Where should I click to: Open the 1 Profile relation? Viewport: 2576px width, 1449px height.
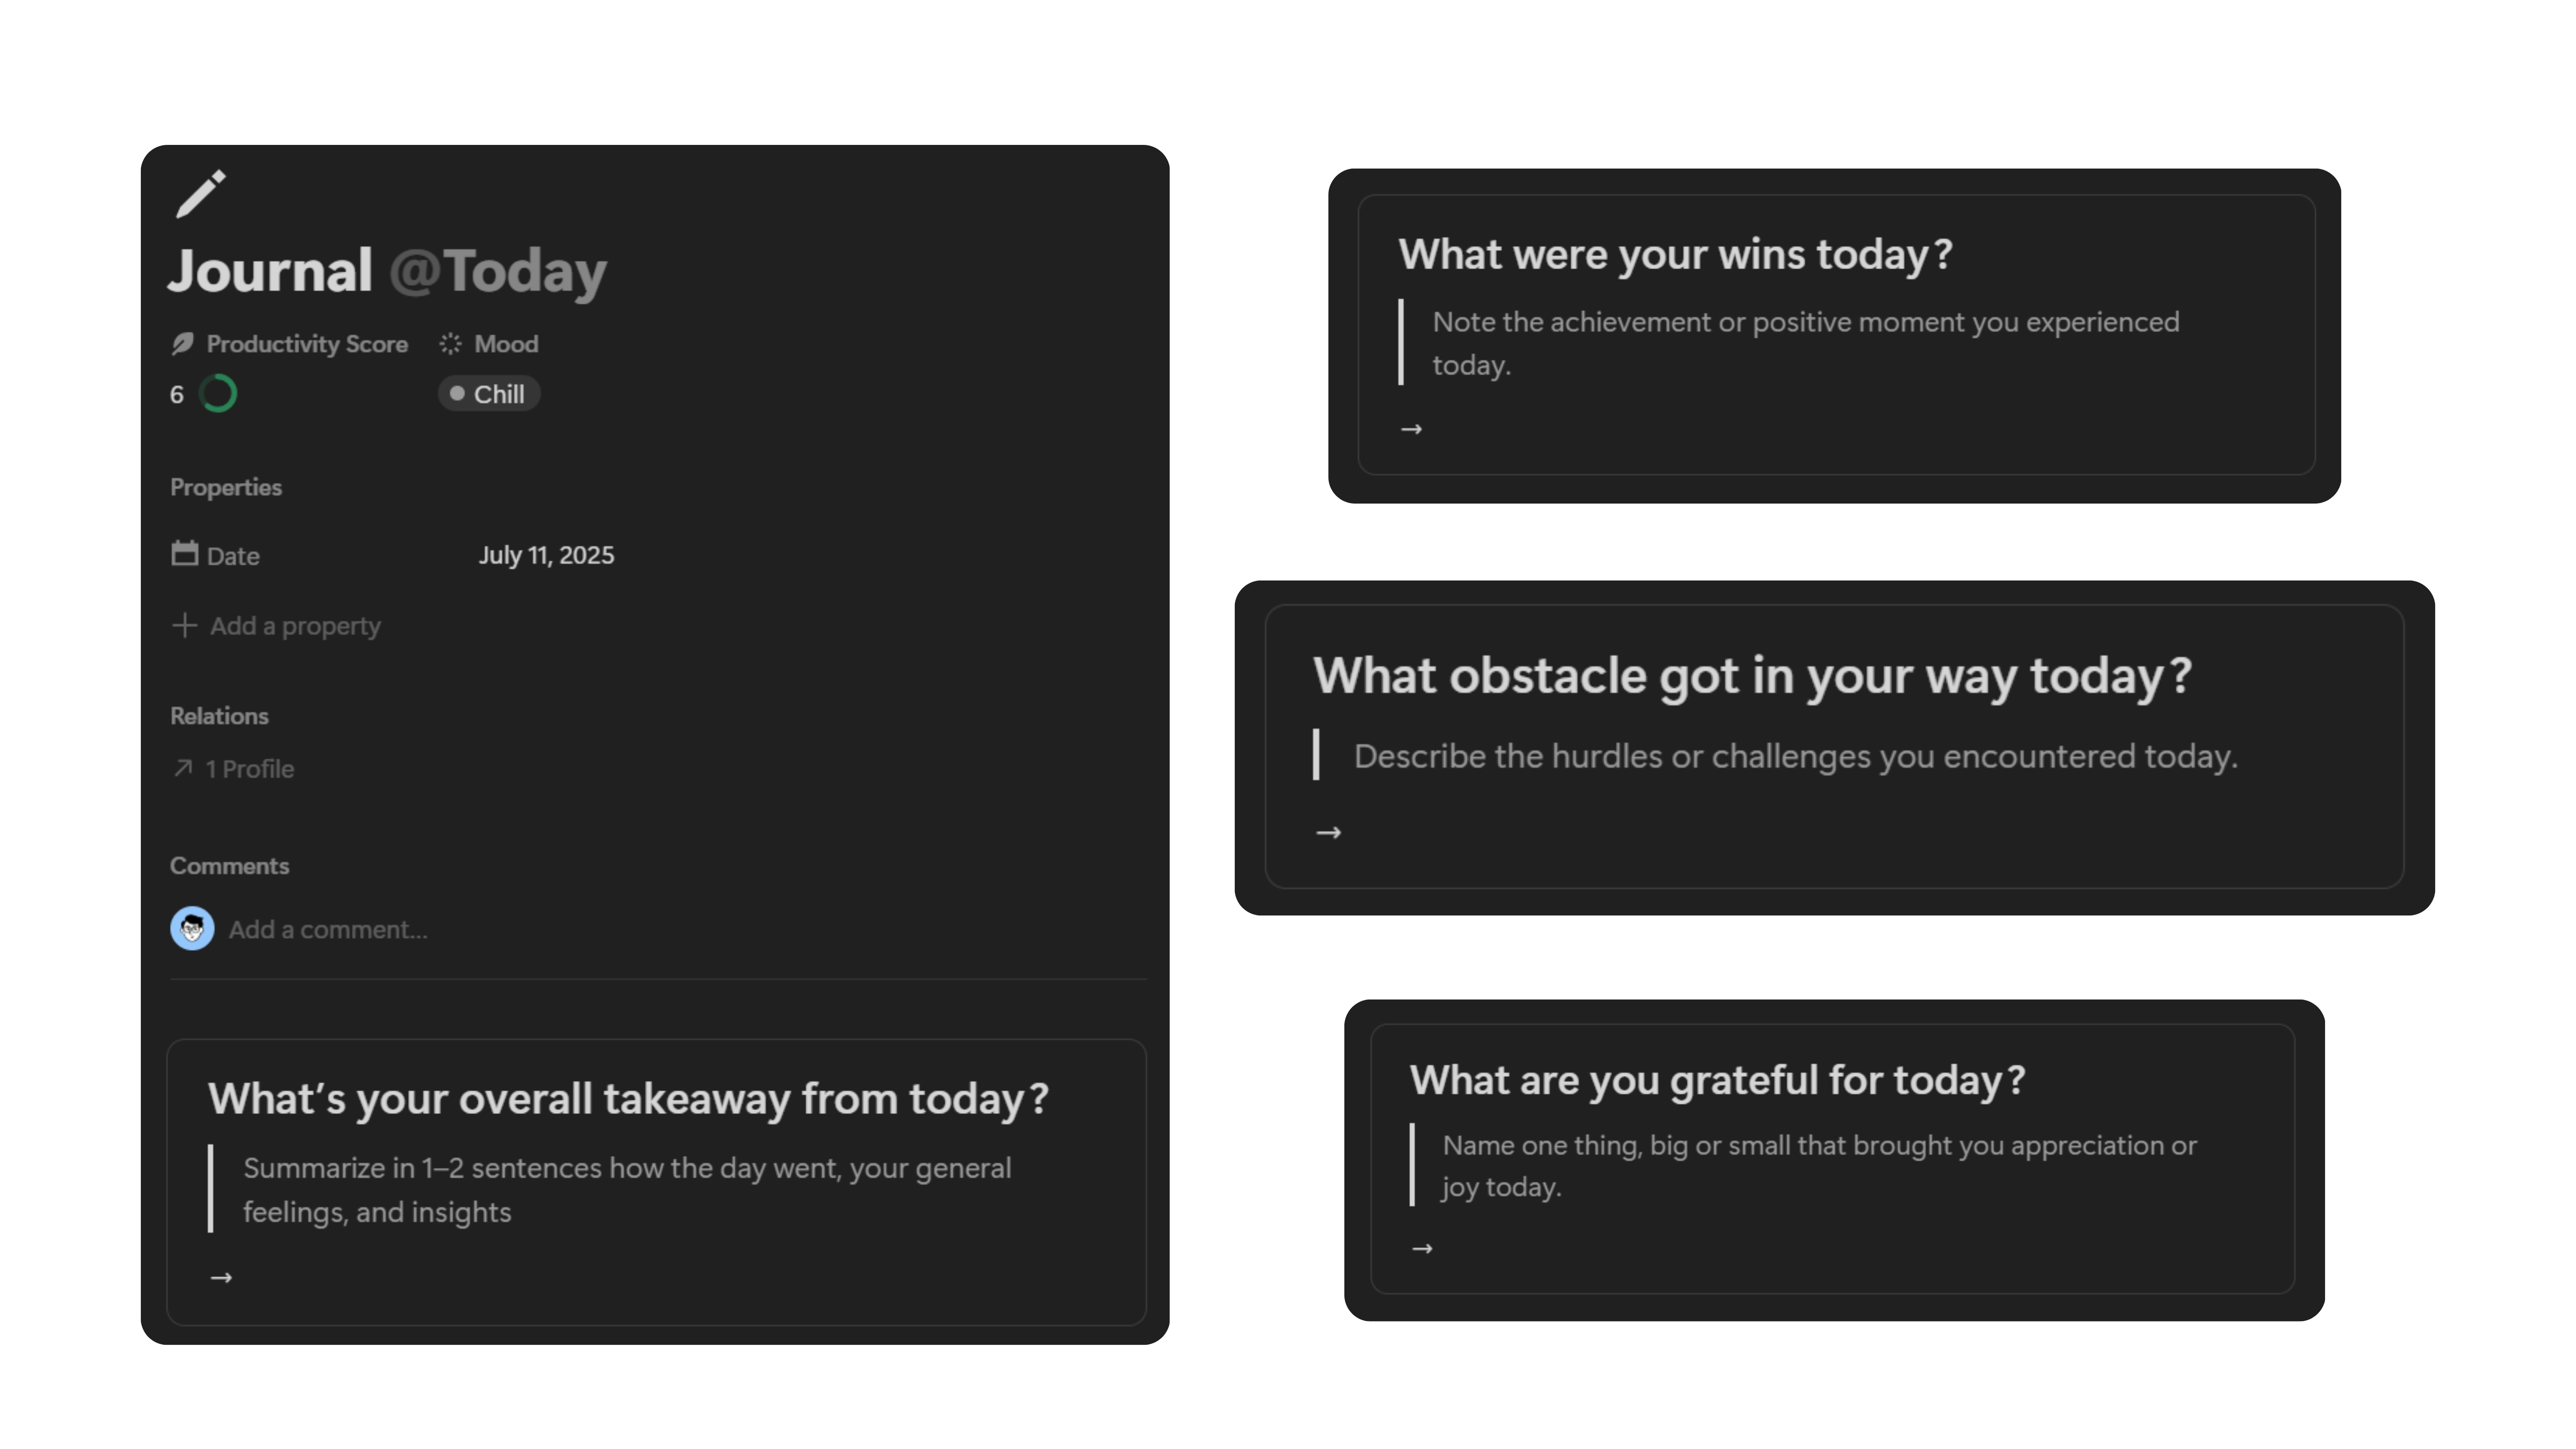(x=250, y=769)
